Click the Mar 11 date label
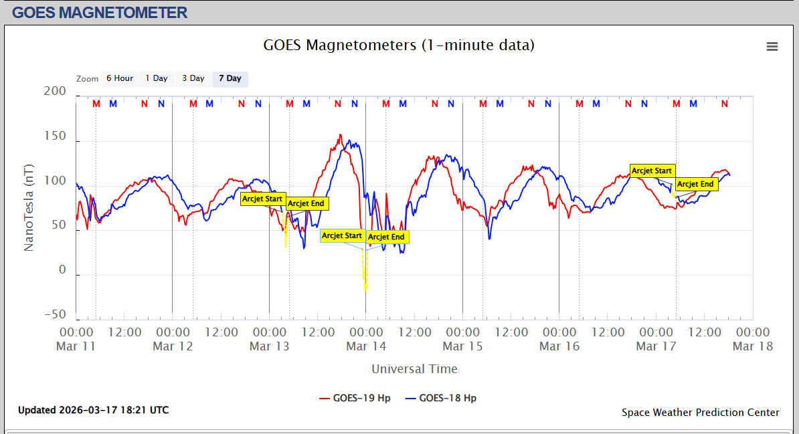The width and height of the screenshot is (799, 434). tap(76, 346)
